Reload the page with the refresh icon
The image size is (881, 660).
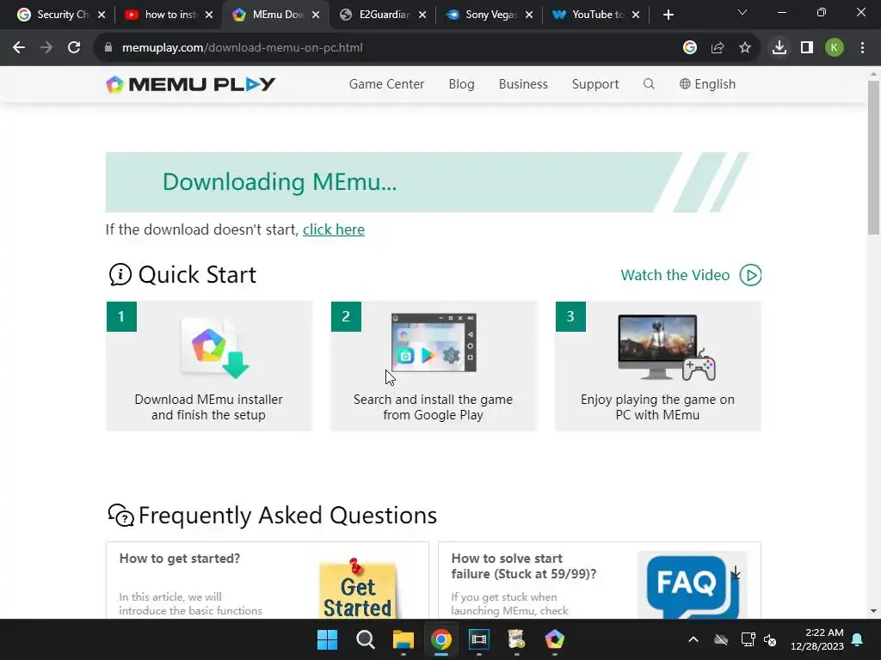click(x=74, y=48)
